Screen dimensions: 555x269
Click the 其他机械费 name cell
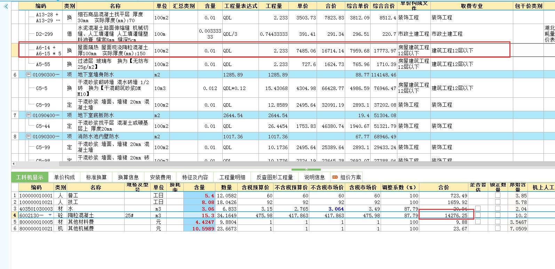pyautogui.click(x=96, y=228)
